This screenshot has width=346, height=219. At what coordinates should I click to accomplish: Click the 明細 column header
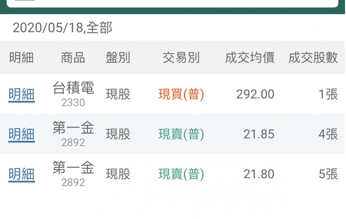(22, 58)
